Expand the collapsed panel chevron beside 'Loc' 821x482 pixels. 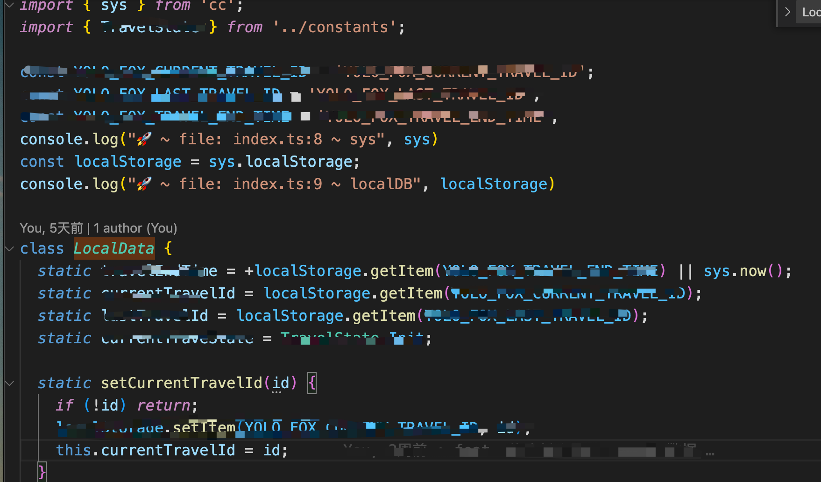[x=787, y=12]
